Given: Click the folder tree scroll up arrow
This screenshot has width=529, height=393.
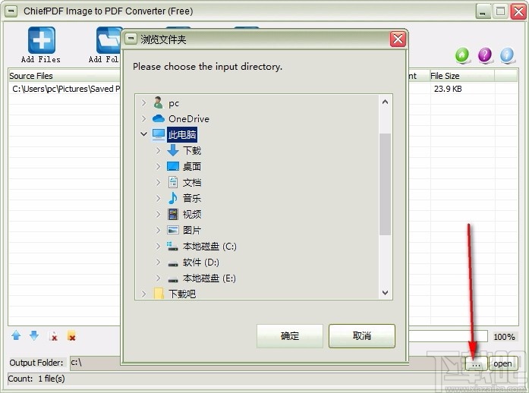Looking at the screenshot, I should point(385,102).
